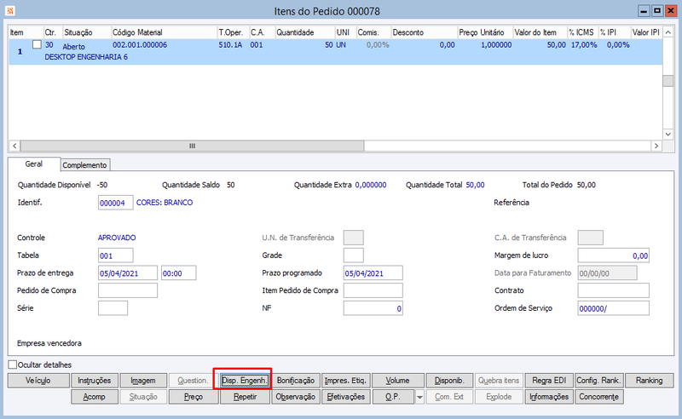Click the application icon in the title bar
This screenshot has width=682, height=419.
pos(10,10)
